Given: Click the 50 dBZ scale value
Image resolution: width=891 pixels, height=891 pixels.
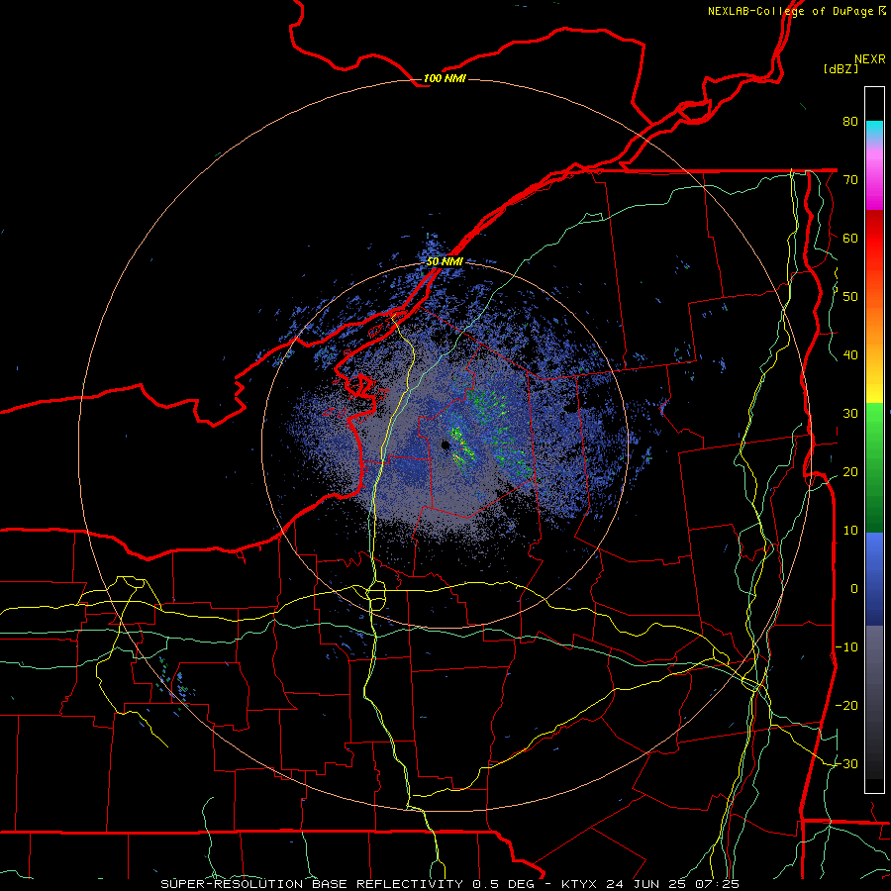Looking at the screenshot, I should click(x=850, y=297).
